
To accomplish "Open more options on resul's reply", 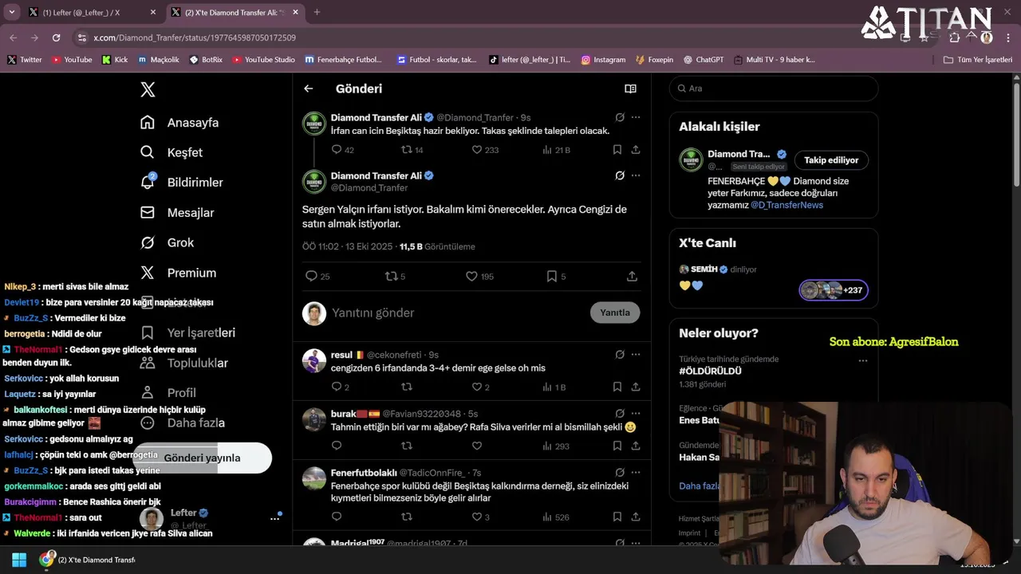I will pos(636,355).
